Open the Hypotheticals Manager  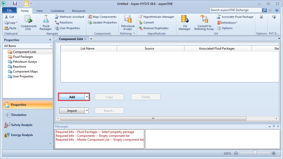click(156, 17)
